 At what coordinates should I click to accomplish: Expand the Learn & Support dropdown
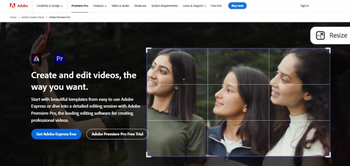point(194,6)
